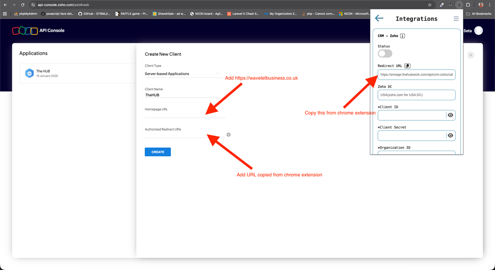This screenshot has height=270, width=495.
Task: Copy the Redirect URL with the copy icon
Action: tap(407, 66)
